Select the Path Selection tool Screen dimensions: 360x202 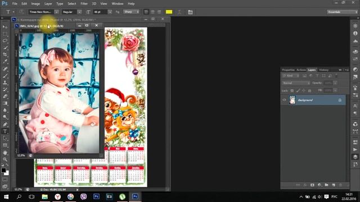click(x=5, y=139)
